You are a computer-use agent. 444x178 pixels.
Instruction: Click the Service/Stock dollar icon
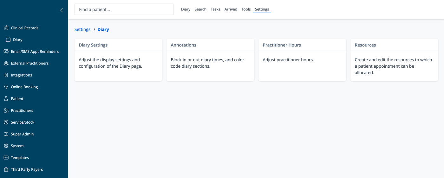point(6,122)
